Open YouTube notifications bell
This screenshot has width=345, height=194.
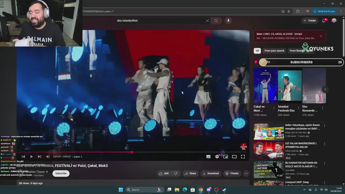coord(324,20)
